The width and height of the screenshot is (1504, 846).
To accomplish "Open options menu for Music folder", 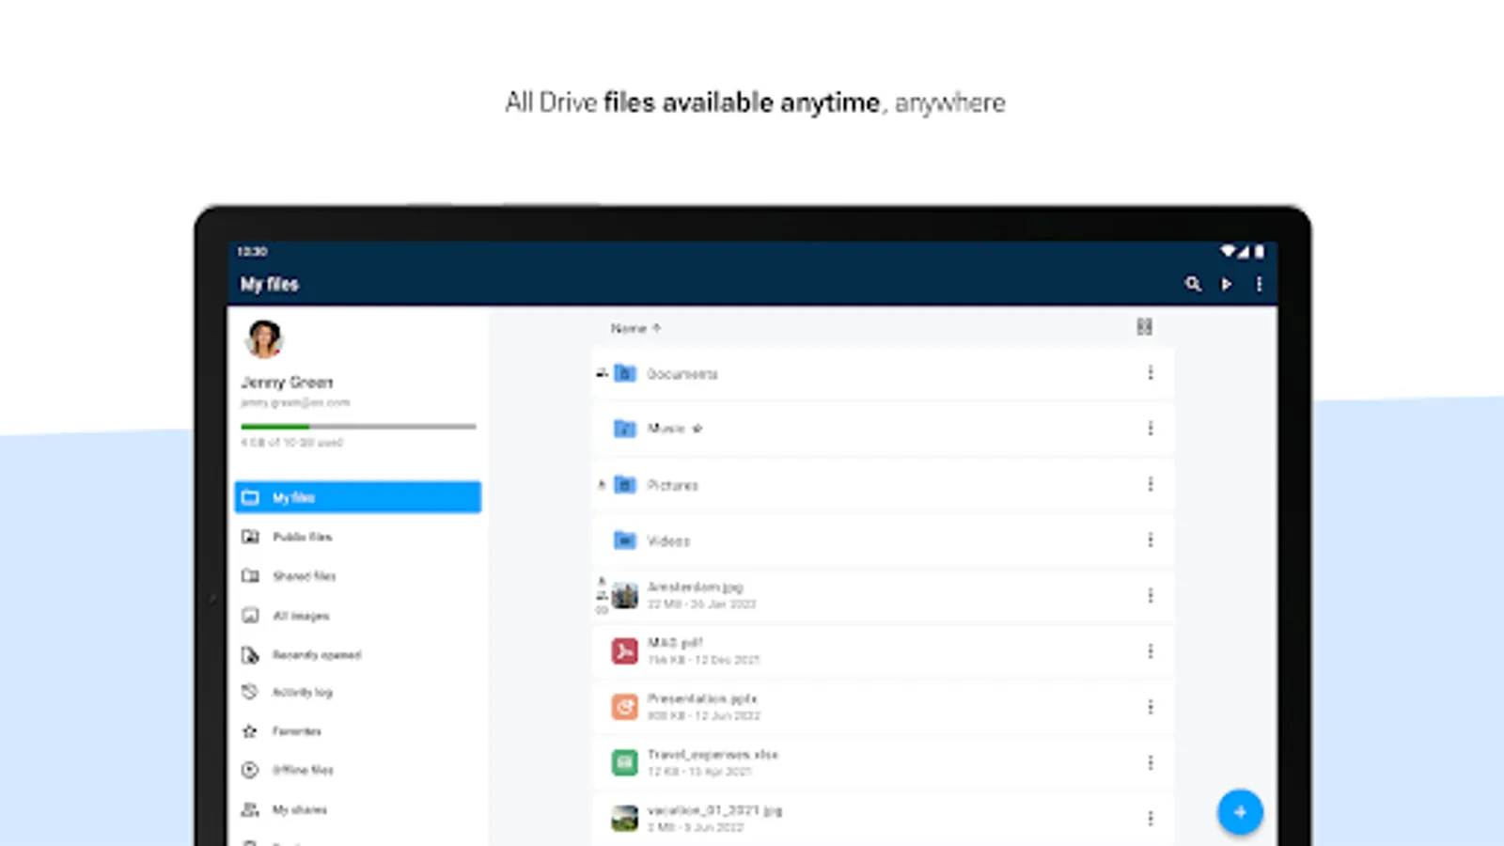I will click(x=1150, y=429).
